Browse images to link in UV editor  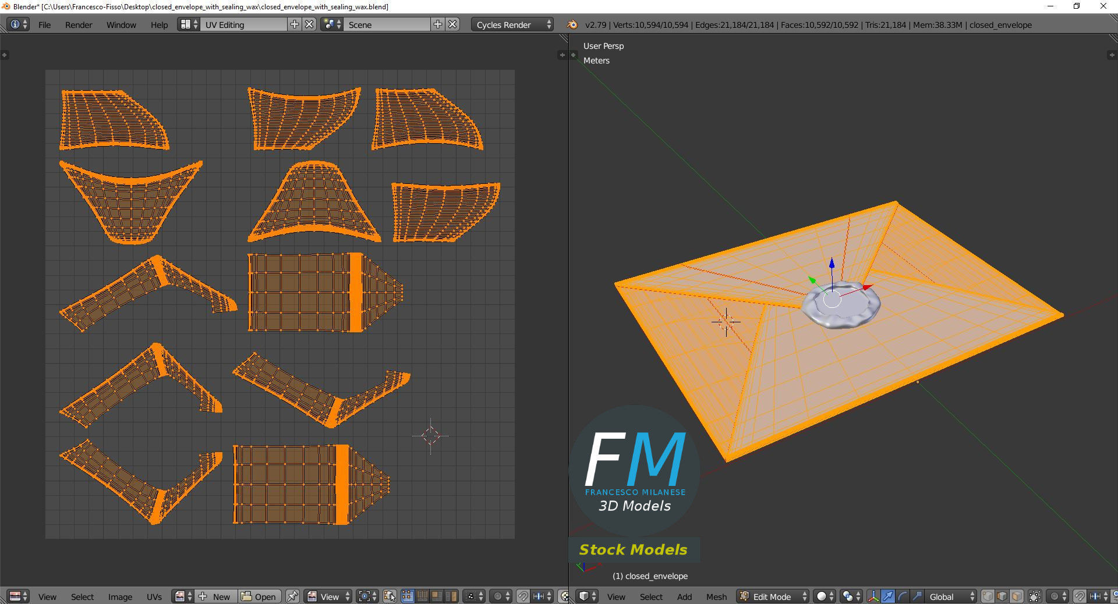point(183,596)
